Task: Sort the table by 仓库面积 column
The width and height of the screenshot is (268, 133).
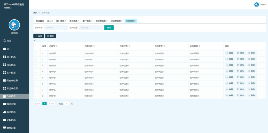Action: 200,46
